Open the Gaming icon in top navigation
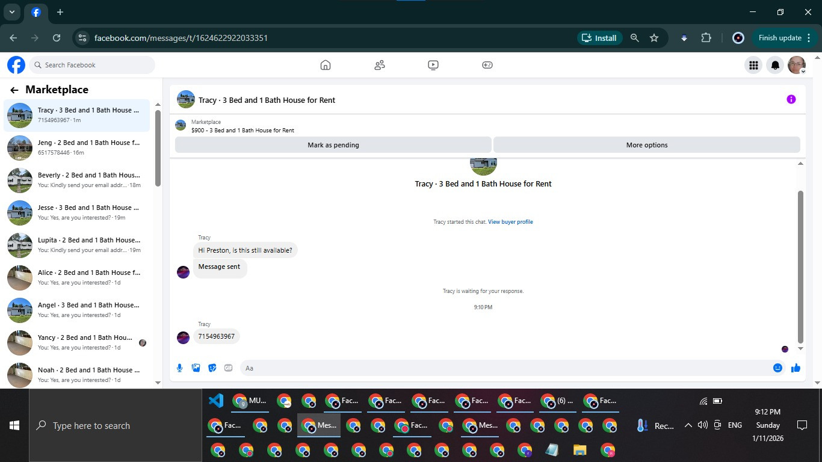This screenshot has width=822, height=462. [487, 65]
